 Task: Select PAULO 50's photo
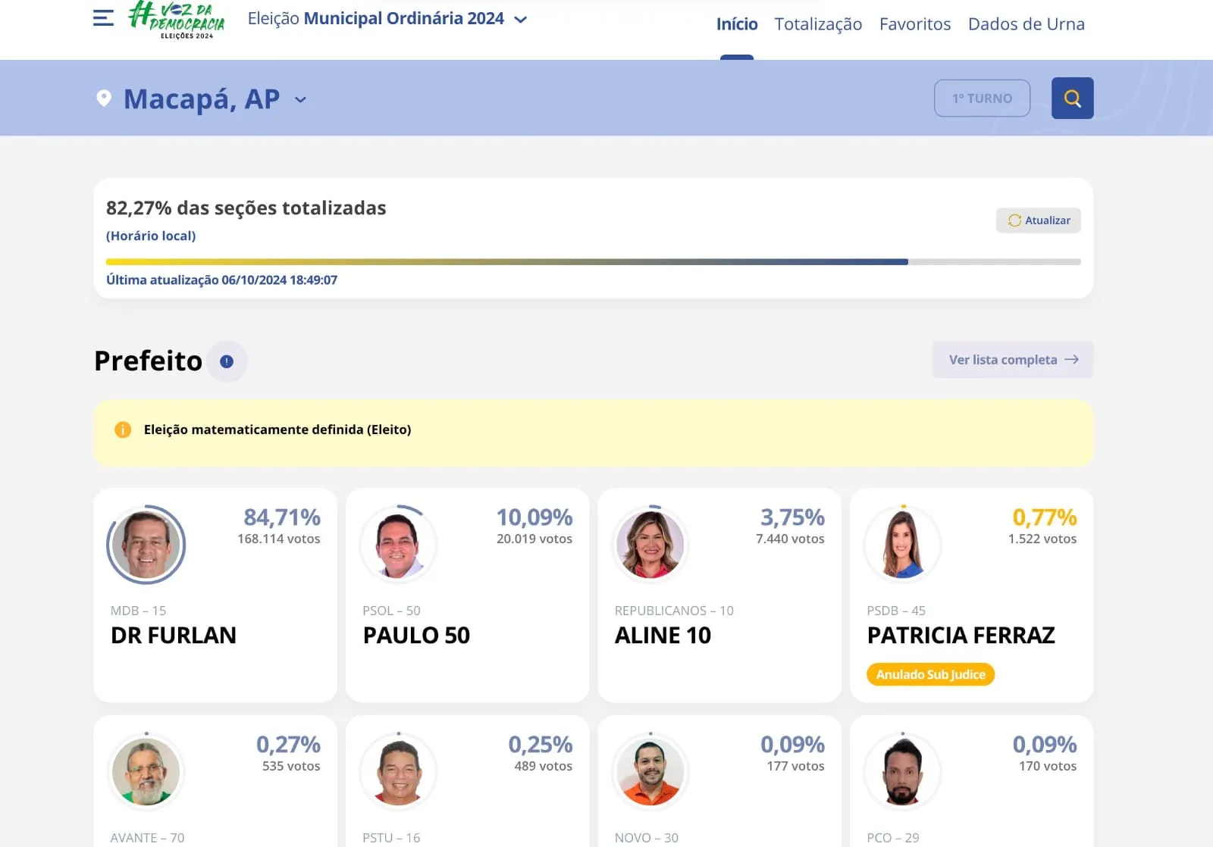(399, 545)
